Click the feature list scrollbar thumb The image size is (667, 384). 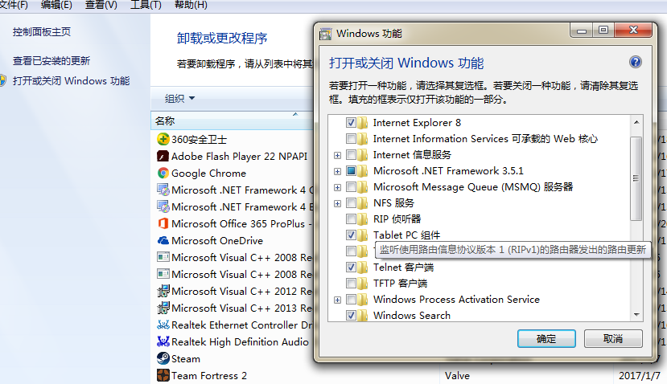(x=636, y=178)
